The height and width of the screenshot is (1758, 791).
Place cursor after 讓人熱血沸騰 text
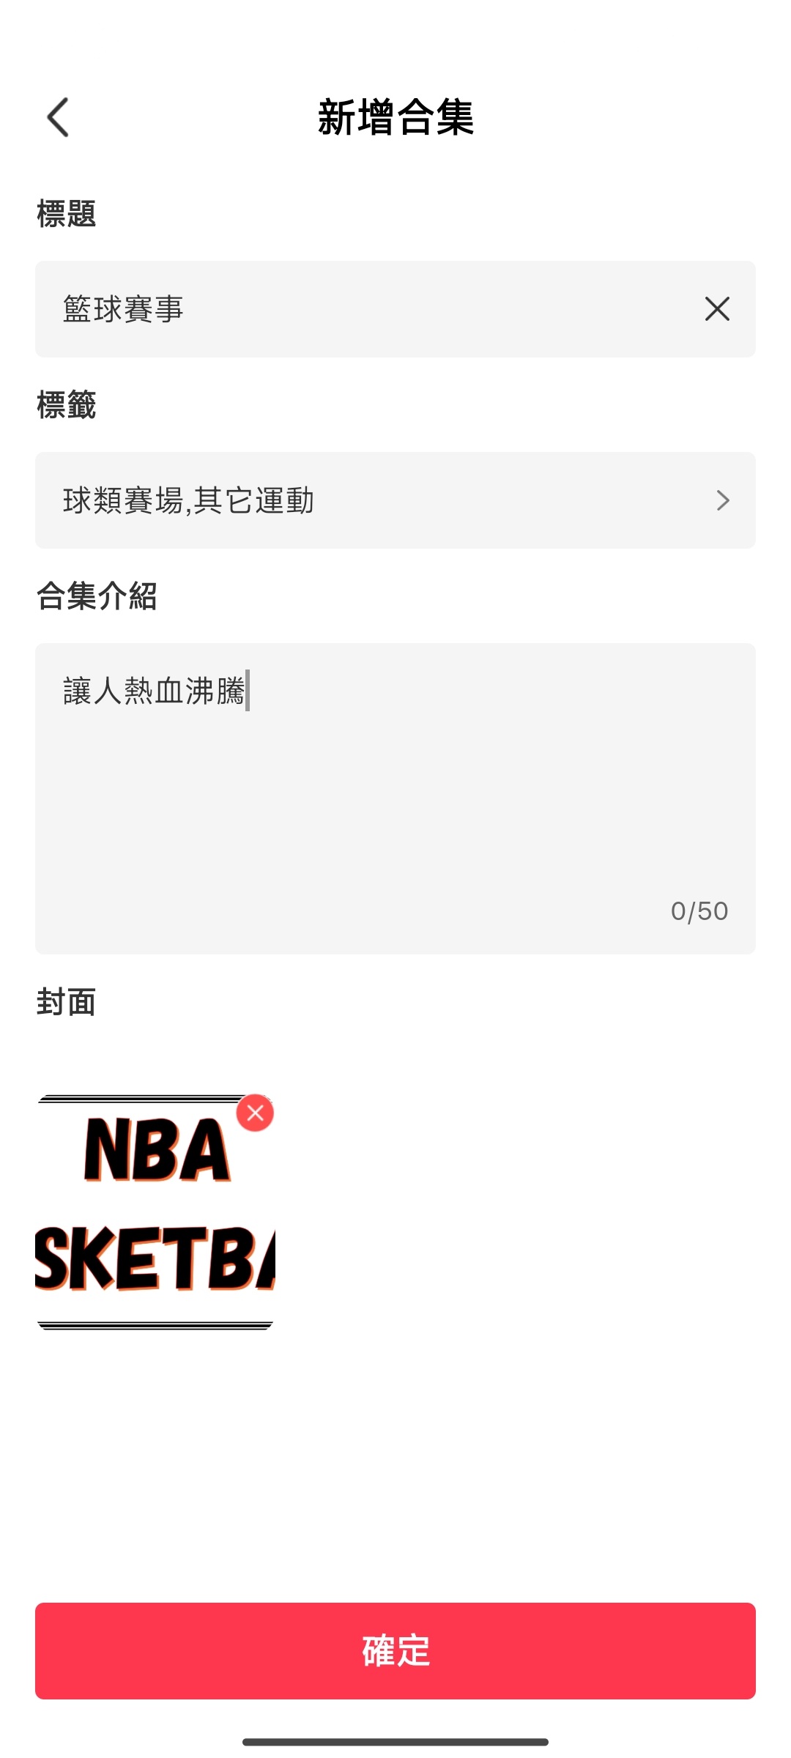pyautogui.click(x=248, y=691)
